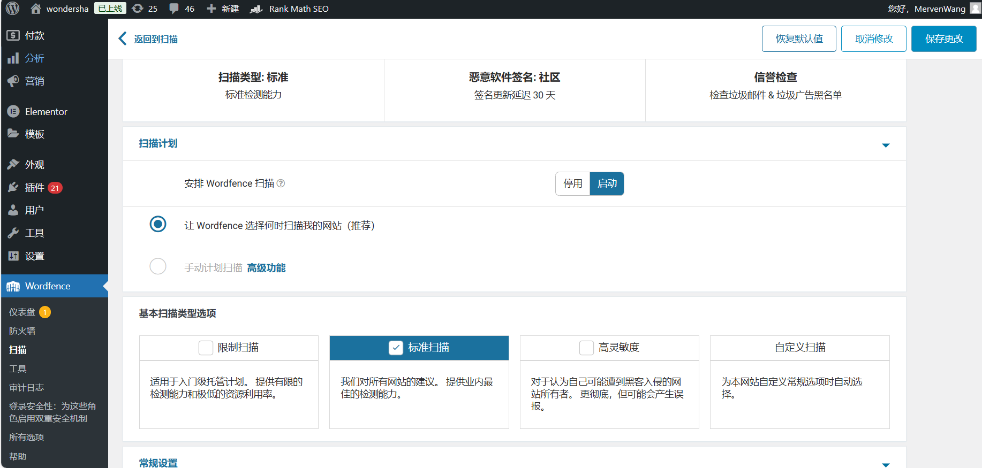The height and width of the screenshot is (468, 982).
Task: Click the home icon beside wondersha
Action: tap(36, 9)
